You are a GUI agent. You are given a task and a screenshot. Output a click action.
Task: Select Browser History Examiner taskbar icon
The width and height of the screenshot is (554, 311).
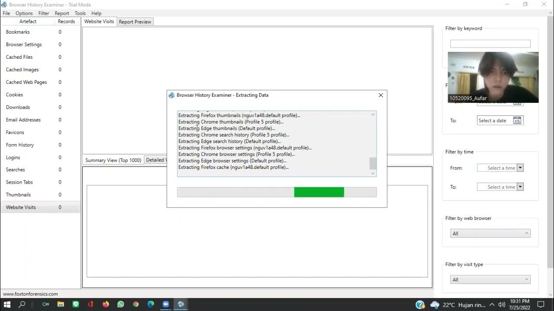[x=181, y=304]
